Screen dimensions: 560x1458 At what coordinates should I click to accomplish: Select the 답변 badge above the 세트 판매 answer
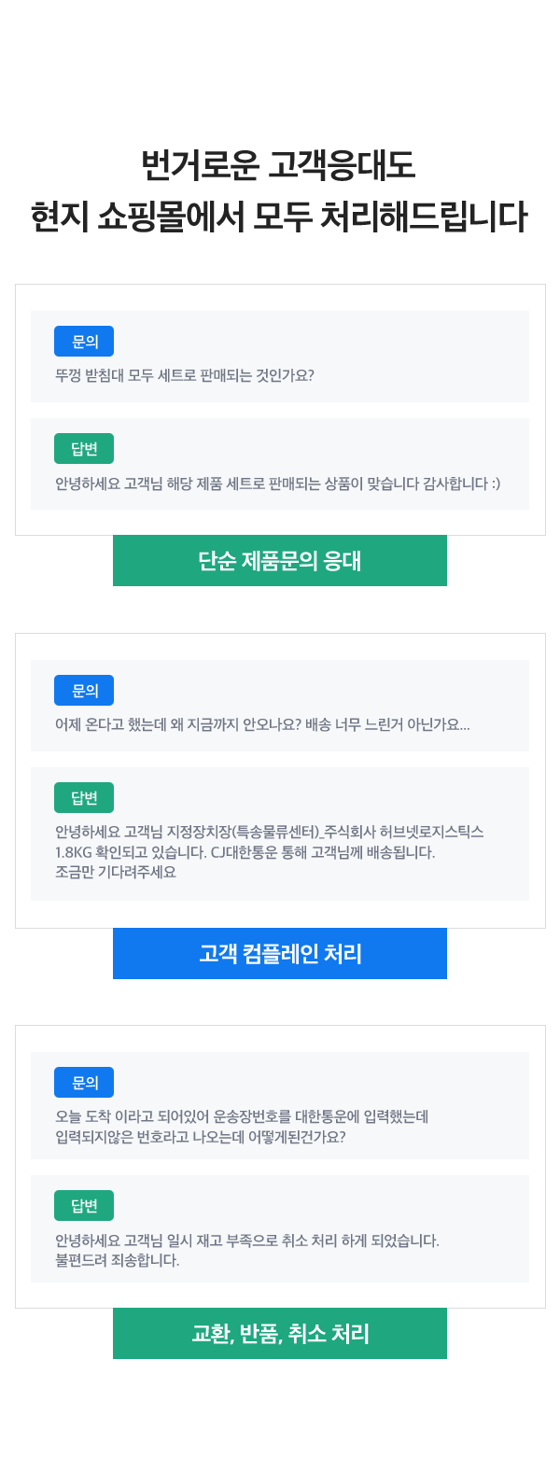coord(84,449)
